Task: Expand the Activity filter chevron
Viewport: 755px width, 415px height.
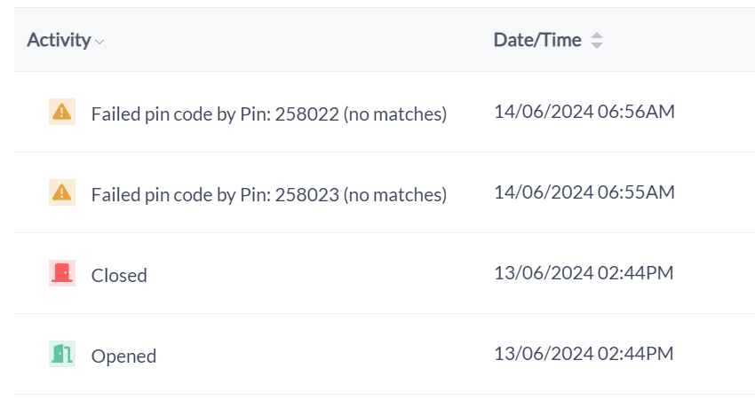Action: tap(99, 42)
